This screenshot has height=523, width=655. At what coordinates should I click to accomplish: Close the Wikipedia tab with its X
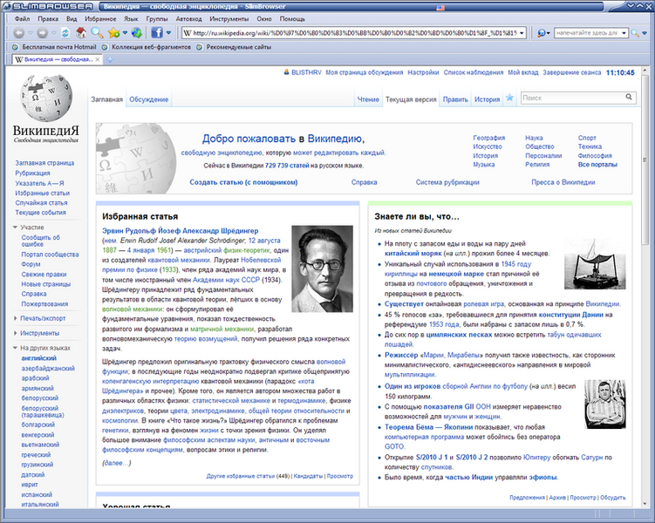coord(98,59)
